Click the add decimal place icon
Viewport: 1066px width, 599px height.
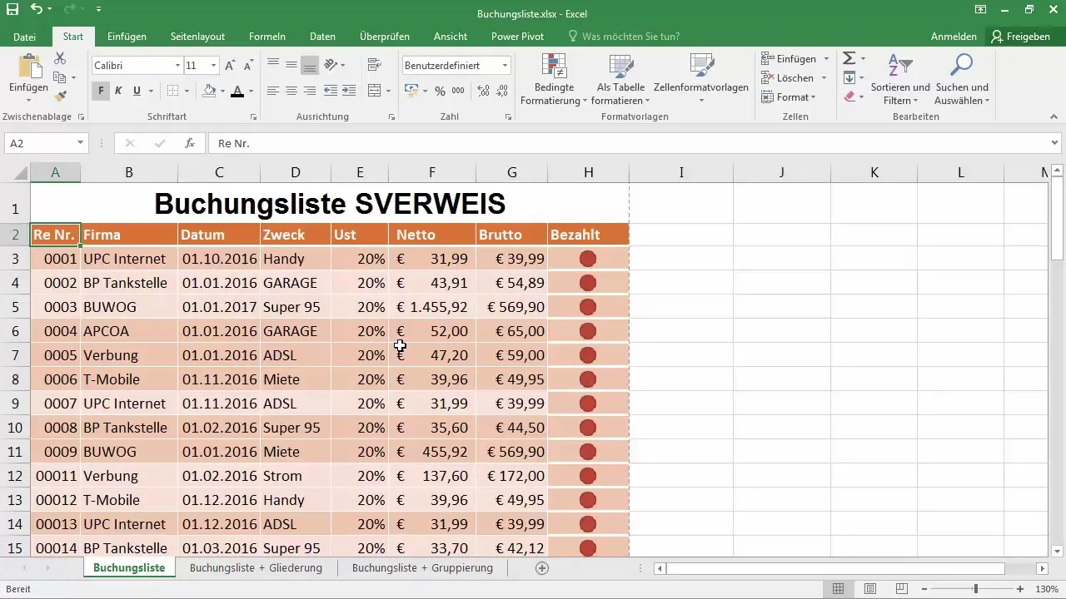484,91
